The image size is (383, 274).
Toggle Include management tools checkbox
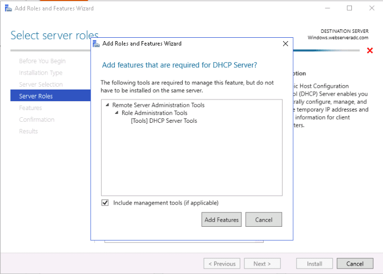(105, 202)
